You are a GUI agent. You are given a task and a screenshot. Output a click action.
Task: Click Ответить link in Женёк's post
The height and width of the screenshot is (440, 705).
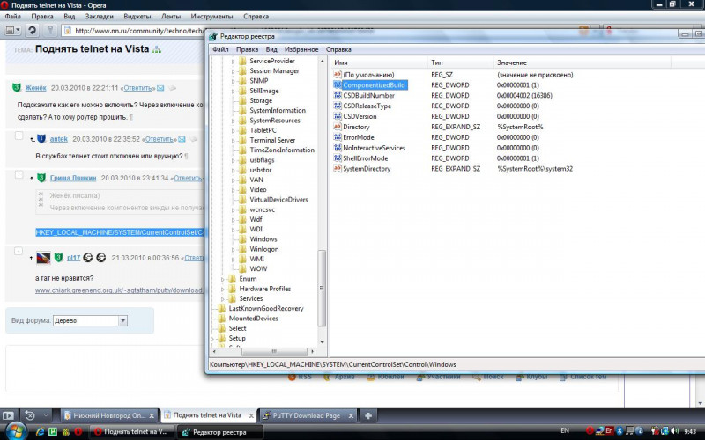(138, 88)
